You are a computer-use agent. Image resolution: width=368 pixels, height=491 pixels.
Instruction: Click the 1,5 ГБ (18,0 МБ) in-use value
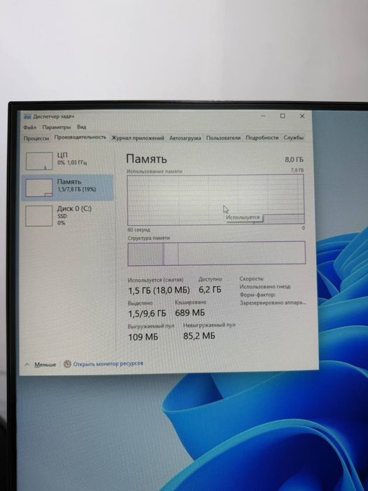tap(159, 290)
